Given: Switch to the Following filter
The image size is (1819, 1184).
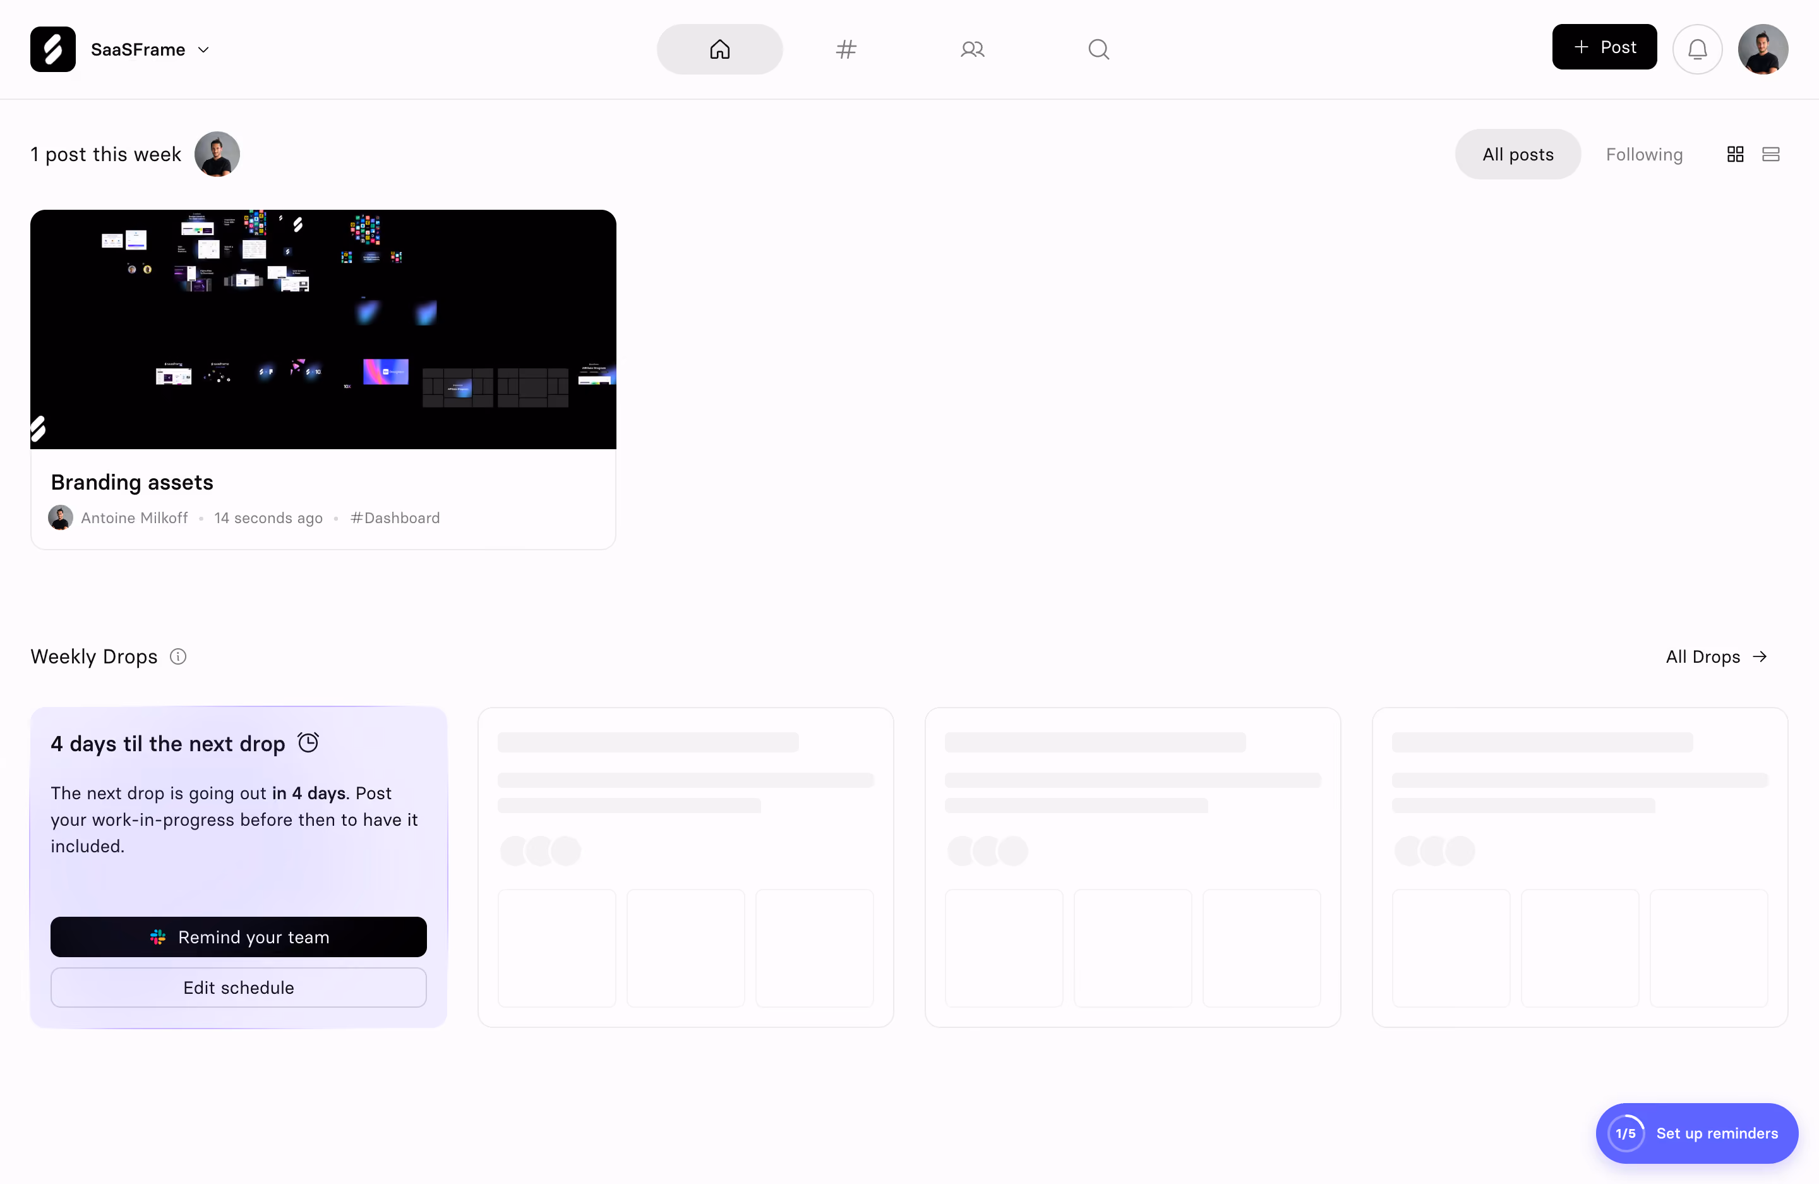Looking at the screenshot, I should coord(1644,154).
